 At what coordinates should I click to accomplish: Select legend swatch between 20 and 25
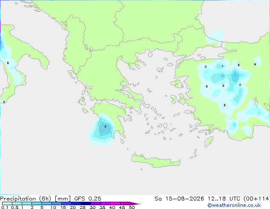point(76,203)
